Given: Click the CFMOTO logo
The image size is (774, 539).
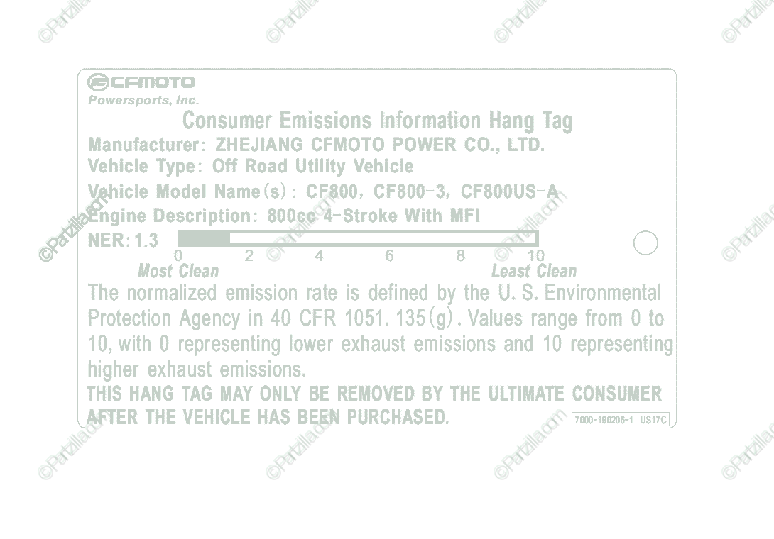Looking at the screenshot, I should 141,82.
